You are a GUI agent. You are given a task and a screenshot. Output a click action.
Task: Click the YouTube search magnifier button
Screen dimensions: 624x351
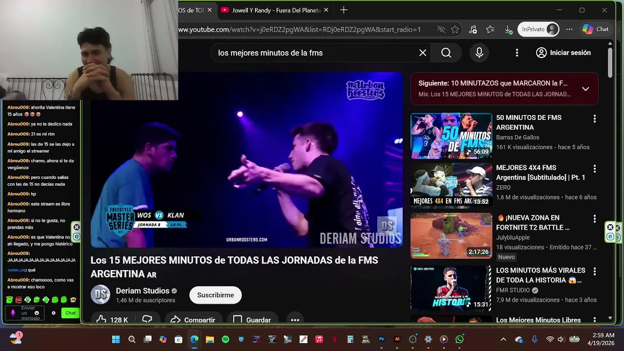[x=446, y=53]
